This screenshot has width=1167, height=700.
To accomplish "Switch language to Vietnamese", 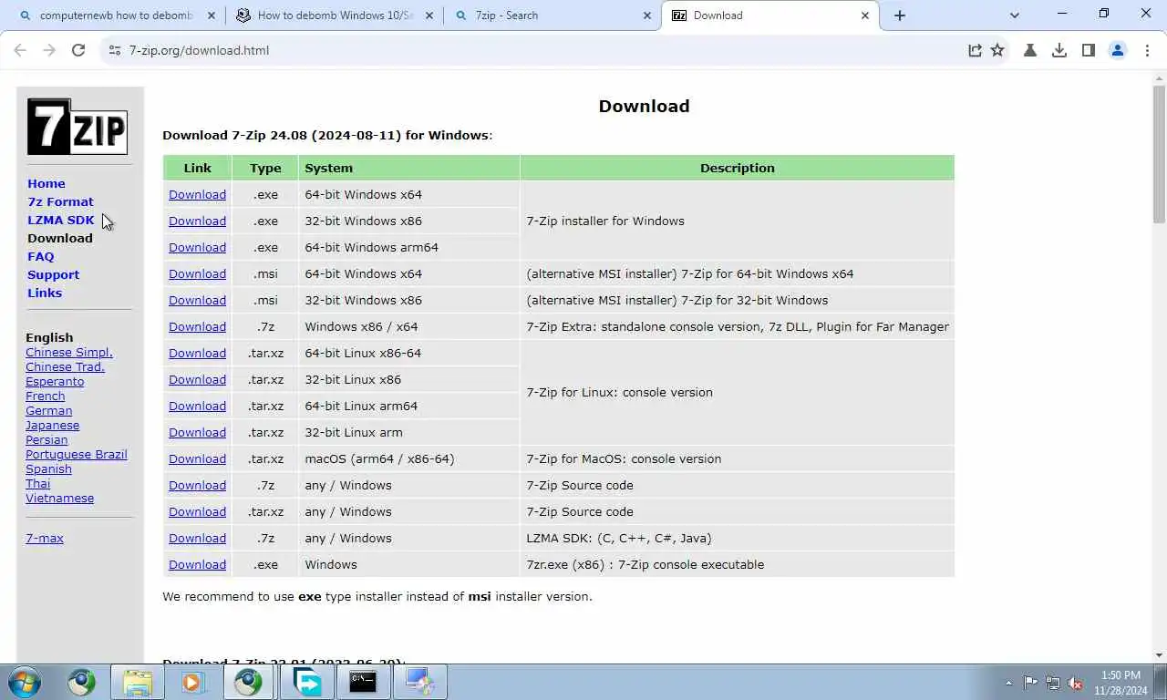I will (59, 498).
